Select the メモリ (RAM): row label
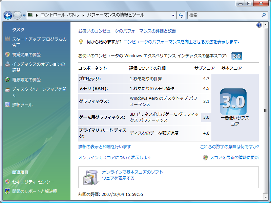 pyautogui.click(x=93, y=89)
